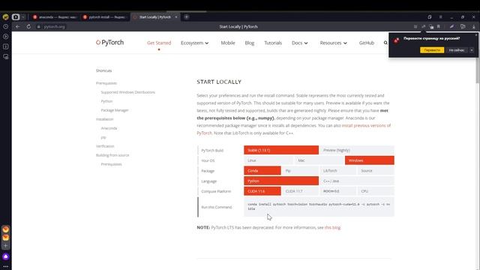
Task: Open the tab counter icon in top bar
Action: 16,17
